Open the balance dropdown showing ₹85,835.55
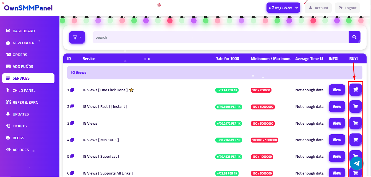This screenshot has width=371, height=177. pos(283,8)
